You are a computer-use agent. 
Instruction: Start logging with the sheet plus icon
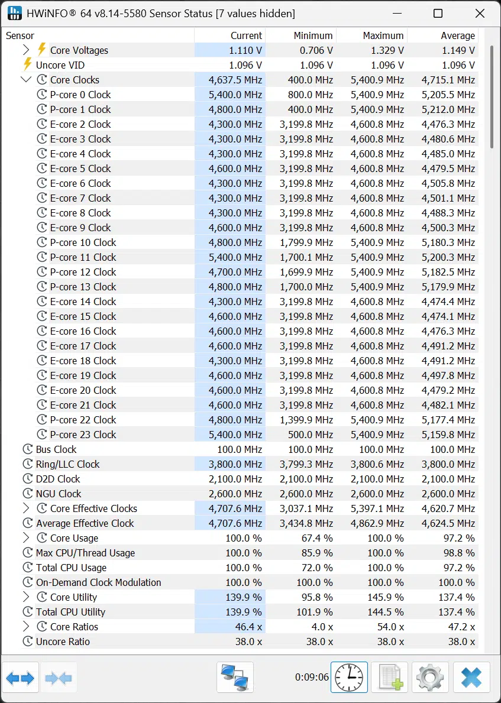[390, 678]
